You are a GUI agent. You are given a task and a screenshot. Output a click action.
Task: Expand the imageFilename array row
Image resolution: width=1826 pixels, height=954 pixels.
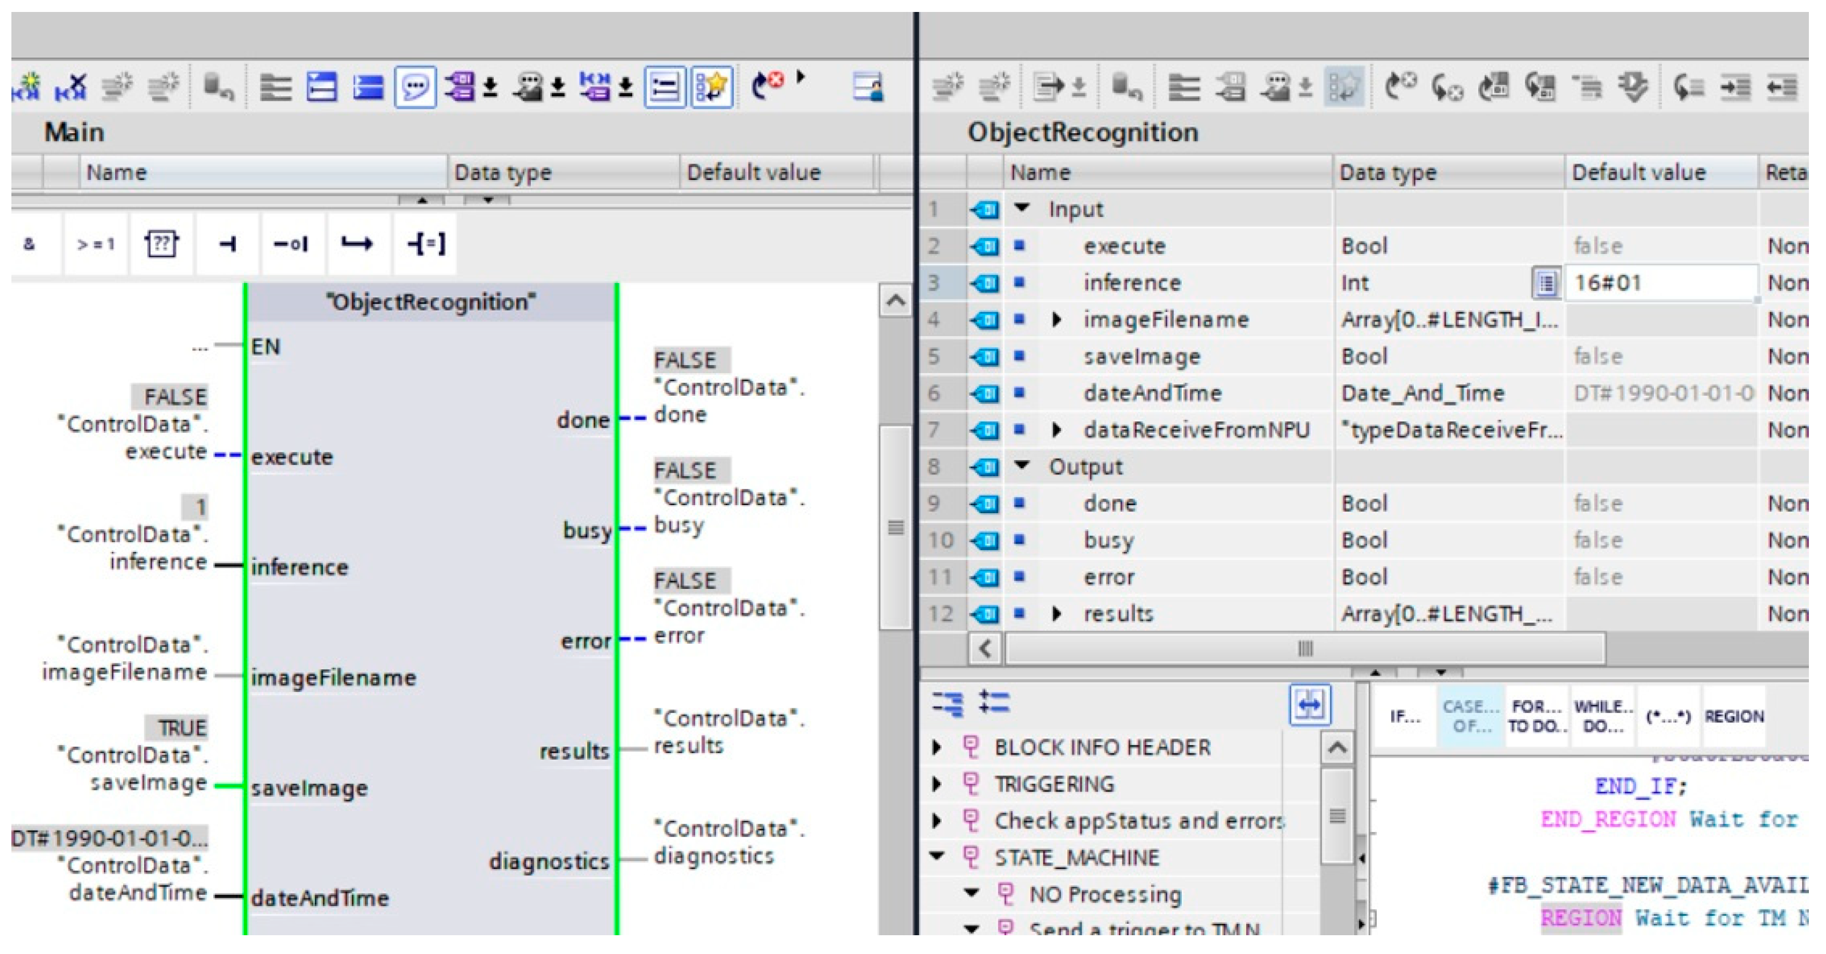(x=1056, y=320)
